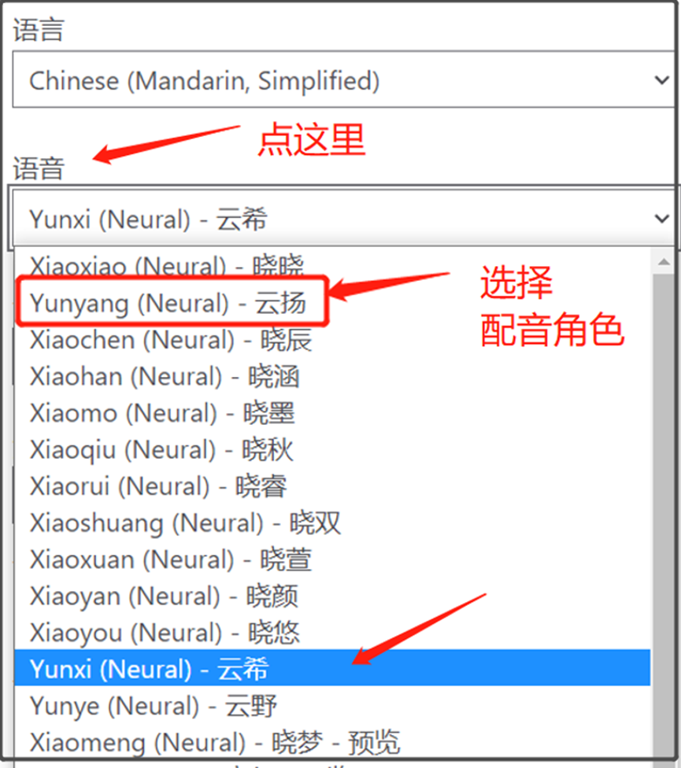
Task: Choose Xiaochen (Neural) - 晓辰 option
Action: 332,339
